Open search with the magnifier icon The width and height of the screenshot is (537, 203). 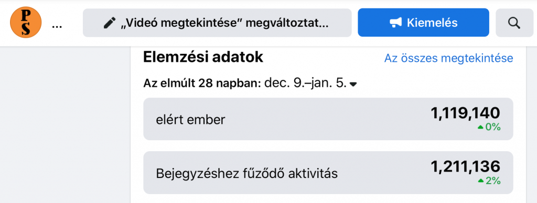point(514,23)
